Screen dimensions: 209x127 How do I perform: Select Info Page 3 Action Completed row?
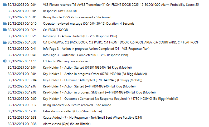[x=96, y=49]
